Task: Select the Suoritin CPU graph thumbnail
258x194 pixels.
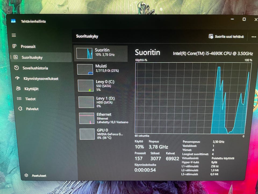Action: [84, 53]
